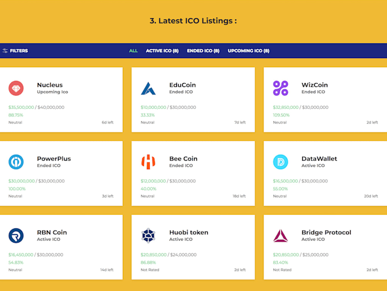Open the Huobi token listing title

(x=188, y=232)
